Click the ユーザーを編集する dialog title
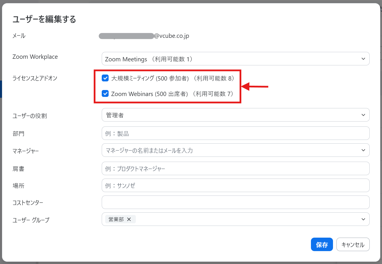Image resolution: width=382 pixels, height=264 pixels. coord(44,19)
